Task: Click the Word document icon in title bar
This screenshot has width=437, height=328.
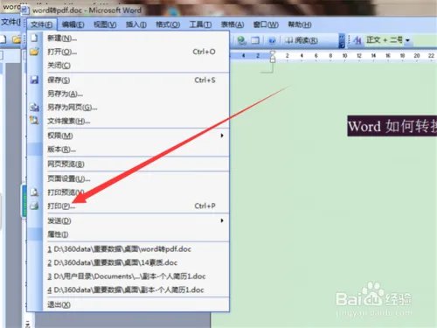Action: pos(25,10)
